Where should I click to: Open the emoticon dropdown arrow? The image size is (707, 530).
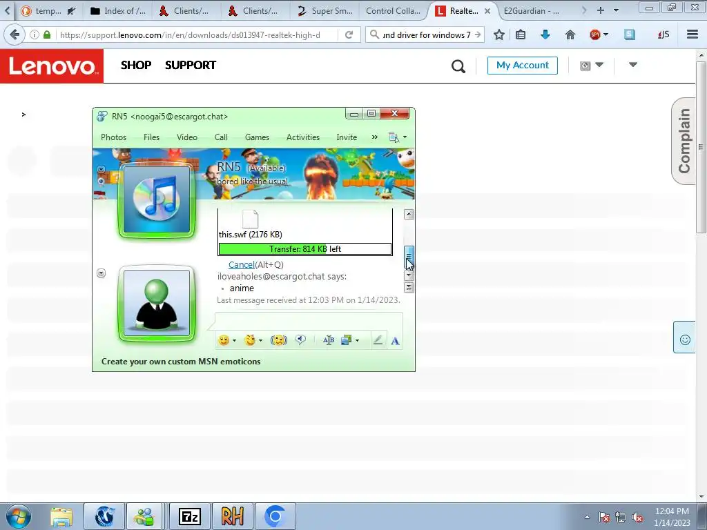pos(235,341)
